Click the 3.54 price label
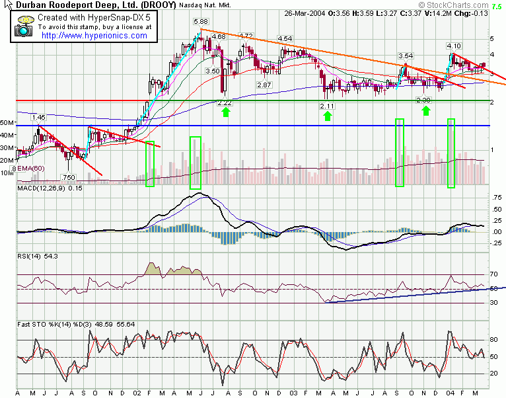 (x=406, y=56)
